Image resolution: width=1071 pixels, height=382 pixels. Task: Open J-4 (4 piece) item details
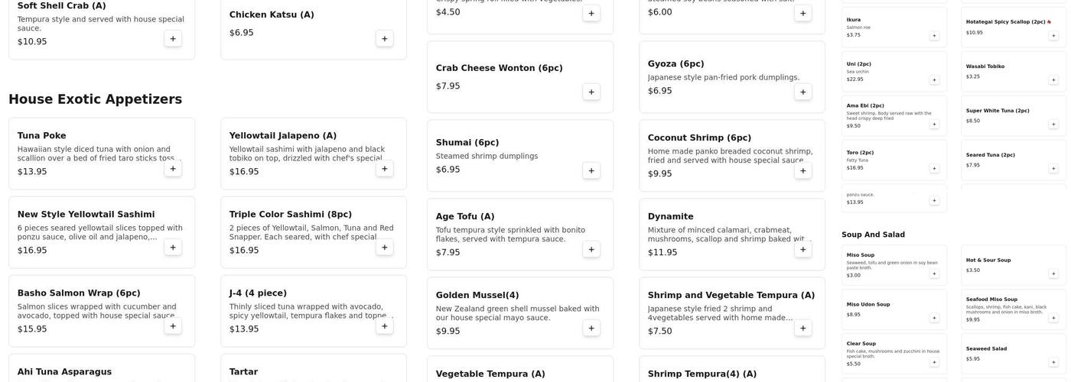pos(258,293)
